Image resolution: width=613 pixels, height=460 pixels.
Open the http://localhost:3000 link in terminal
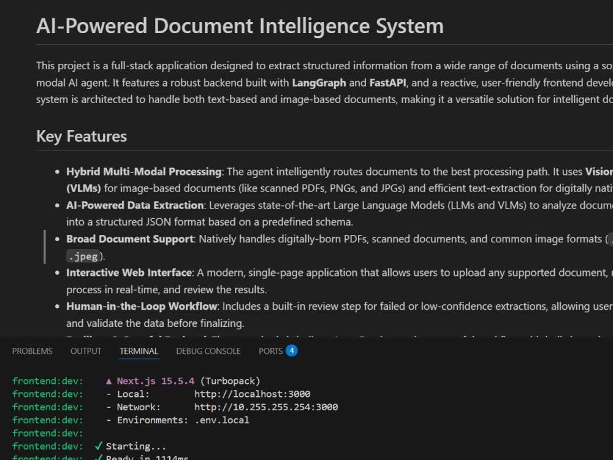tap(252, 394)
